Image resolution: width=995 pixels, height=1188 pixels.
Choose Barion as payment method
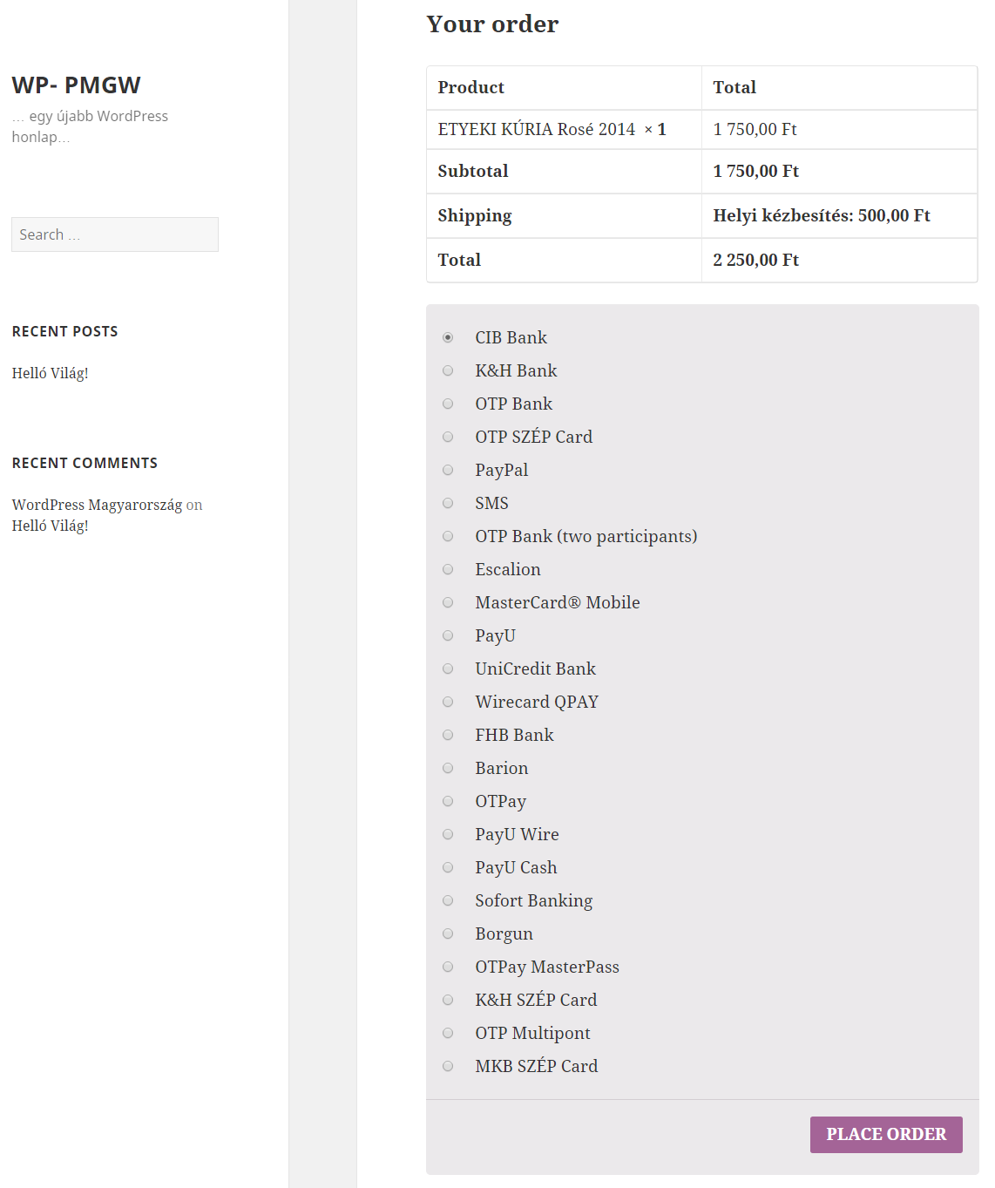(x=448, y=768)
